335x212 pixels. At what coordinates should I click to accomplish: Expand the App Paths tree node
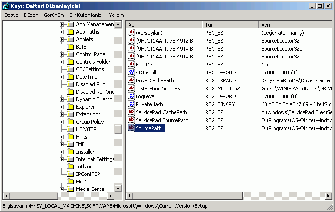pyautogui.click(x=61, y=32)
